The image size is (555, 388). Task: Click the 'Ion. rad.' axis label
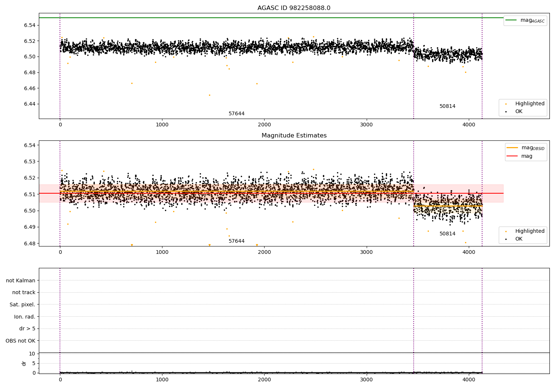point(25,317)
